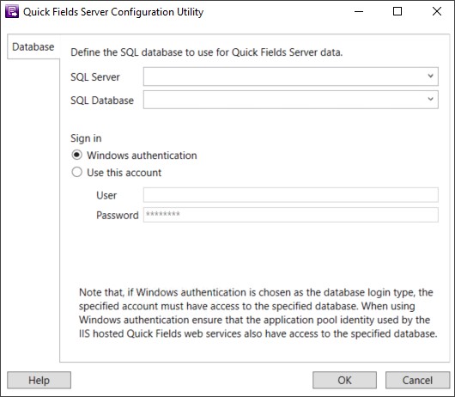The height and width of the screenshot is (397, 455).
Task: Click the SQL Database label
Action: pos(102,101)
